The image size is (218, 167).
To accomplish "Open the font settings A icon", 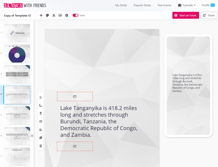I will coord(54,15).
